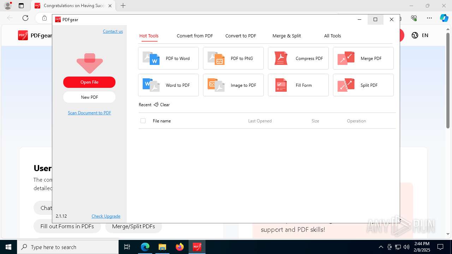The height and width of the screenshot is (254, 452).
Task: Open the All Tools tab
Action: click(x=333, y=36)
